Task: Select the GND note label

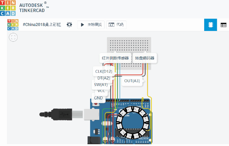Action: tap(98, 98)
